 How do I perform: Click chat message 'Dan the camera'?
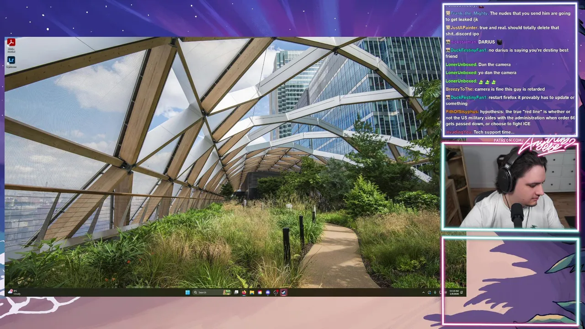click(495, 65)
